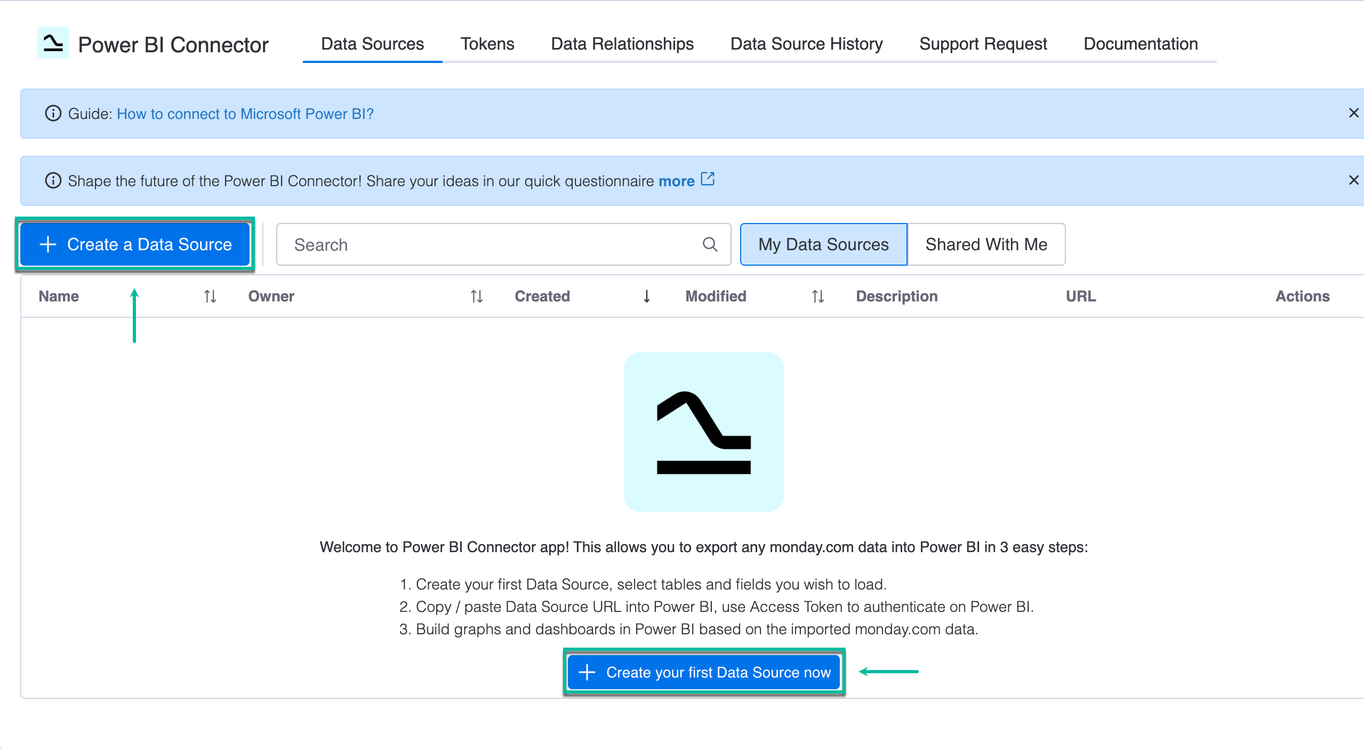Open the Microsoft Power BI connection guide link
The height and width of the screenshot is (749, 1364).
point(245,114)
